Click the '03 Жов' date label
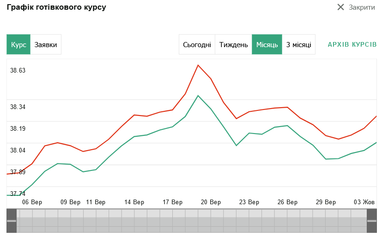382x237 pixels. coord(364,202)
